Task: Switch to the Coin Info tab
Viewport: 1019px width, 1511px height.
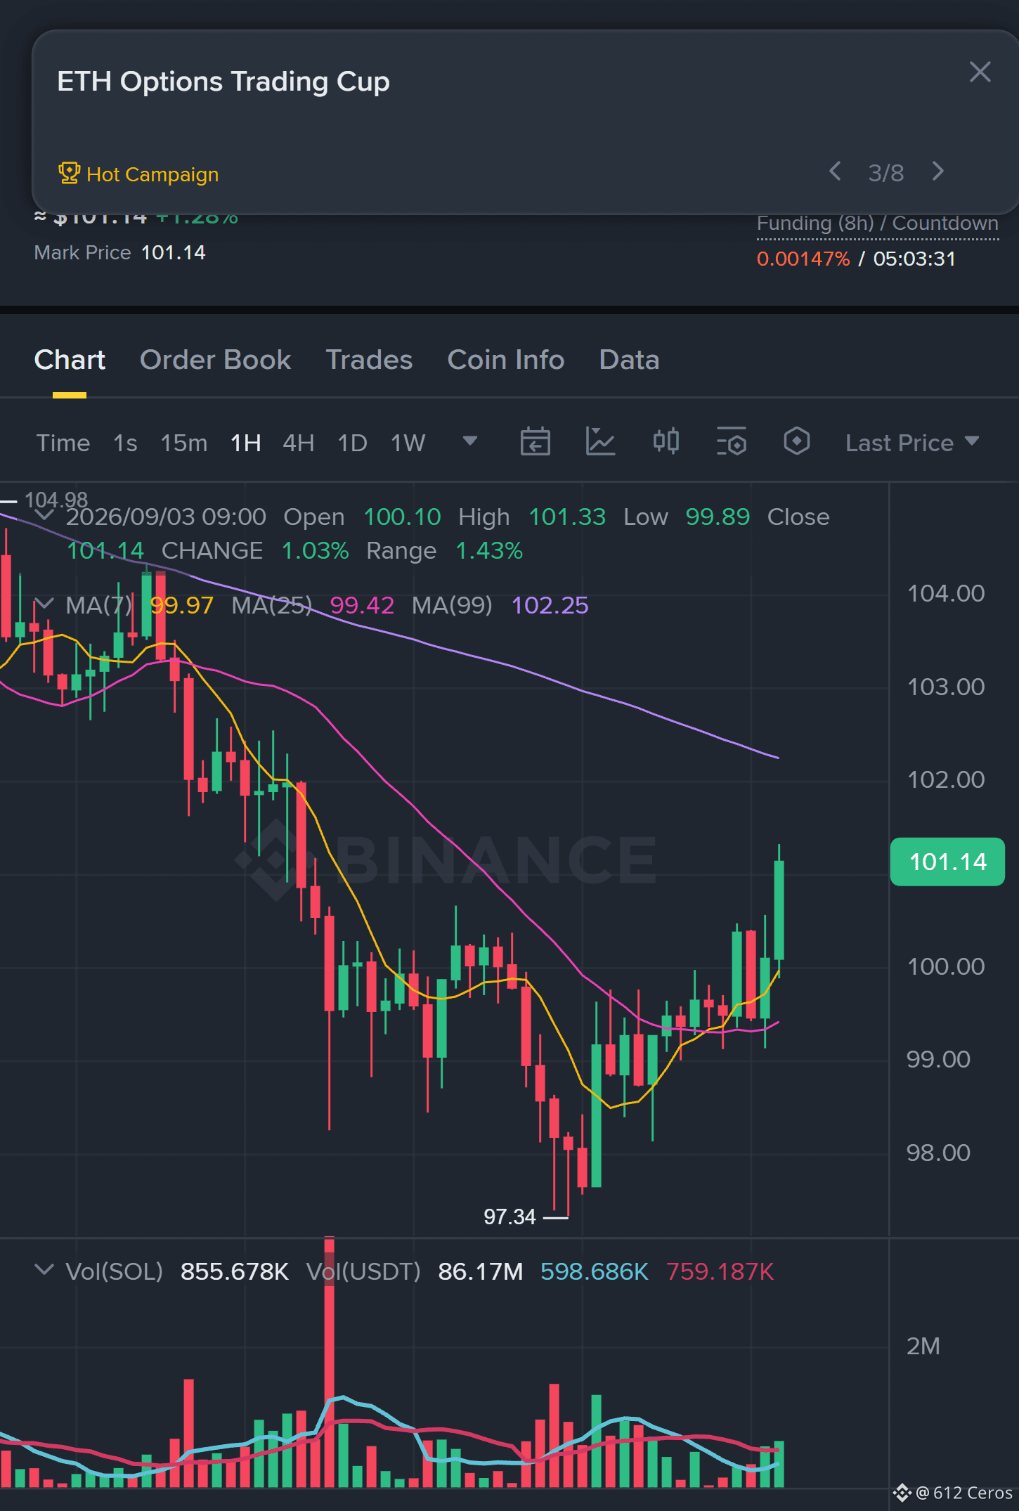Action: pyautogui.click(x=506, y=360)
